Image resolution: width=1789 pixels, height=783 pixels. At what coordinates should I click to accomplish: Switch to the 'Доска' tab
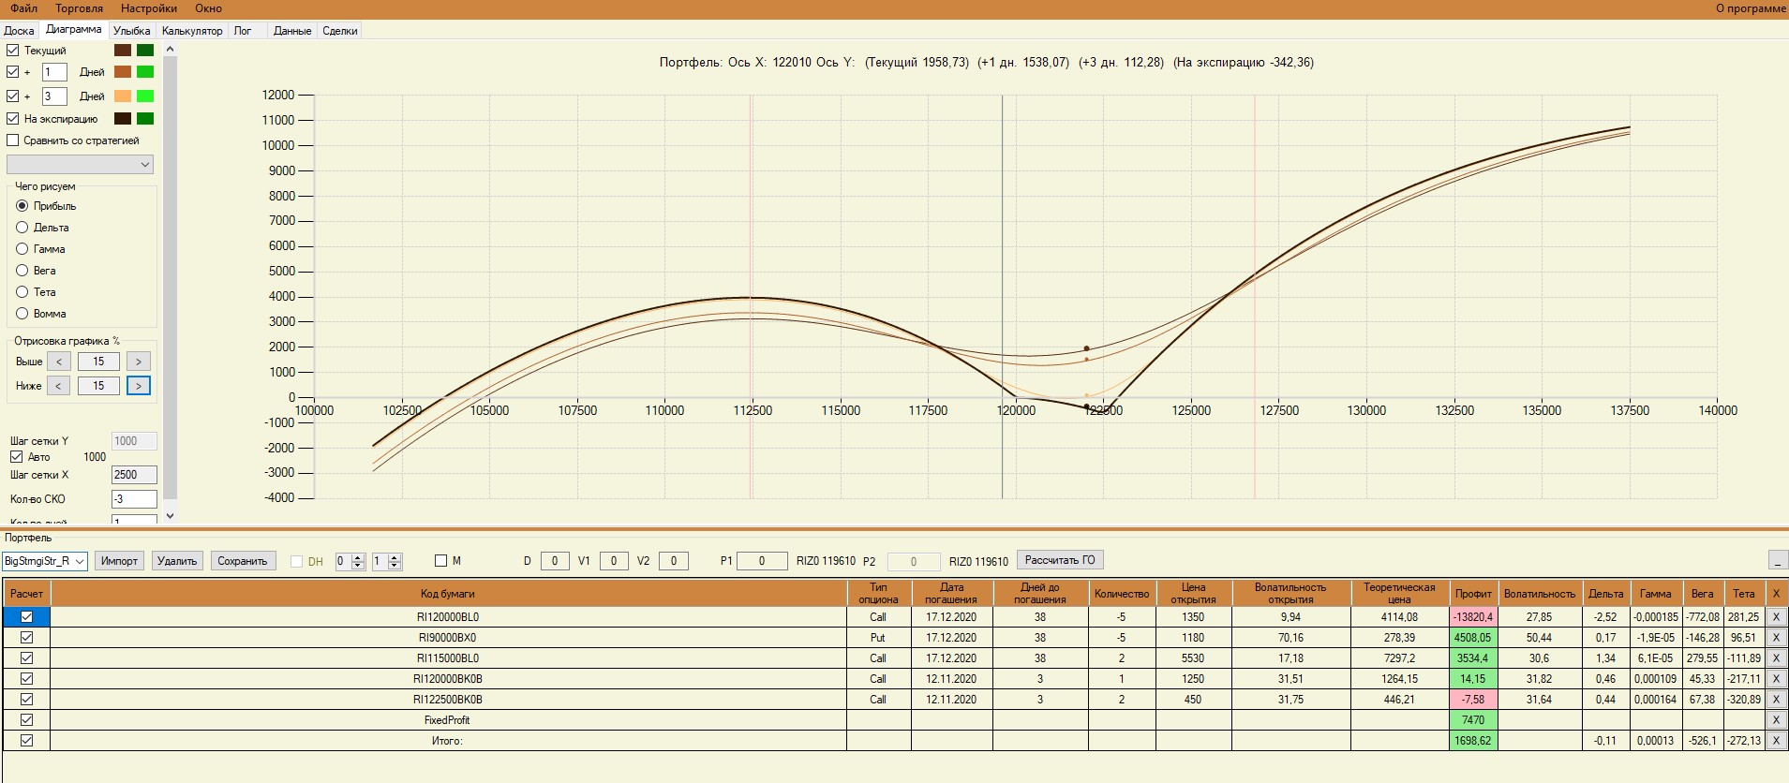(x=19, y=31)
